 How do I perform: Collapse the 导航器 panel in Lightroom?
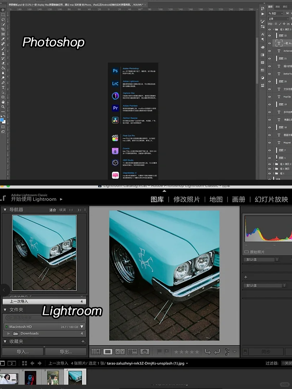coord(5,210)
